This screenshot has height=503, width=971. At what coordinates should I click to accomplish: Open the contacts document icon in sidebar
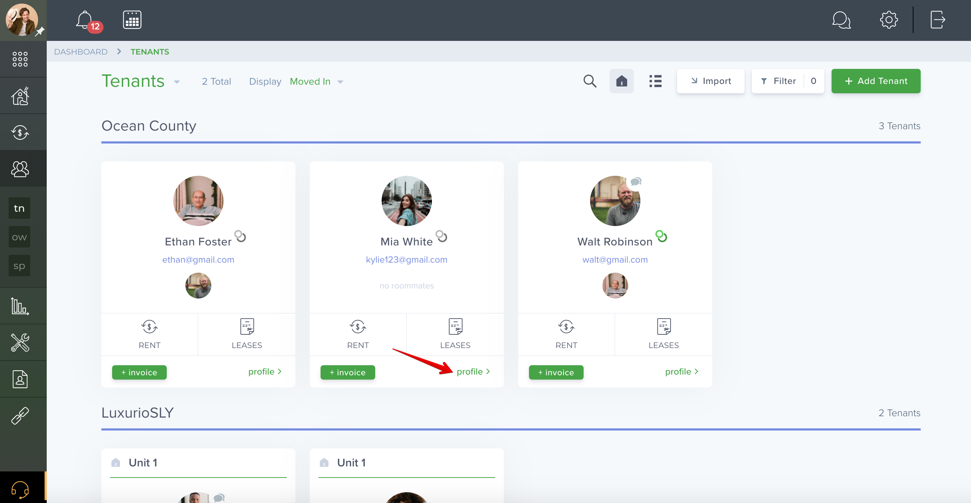pyautogui.click(x=20, y=379)
